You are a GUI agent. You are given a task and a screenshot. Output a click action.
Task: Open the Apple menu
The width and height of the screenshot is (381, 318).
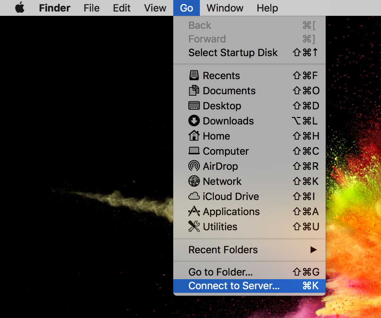click(20, 8)
